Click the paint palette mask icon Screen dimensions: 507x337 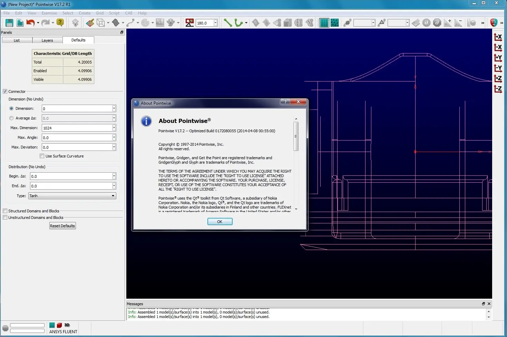pos(90,23)
